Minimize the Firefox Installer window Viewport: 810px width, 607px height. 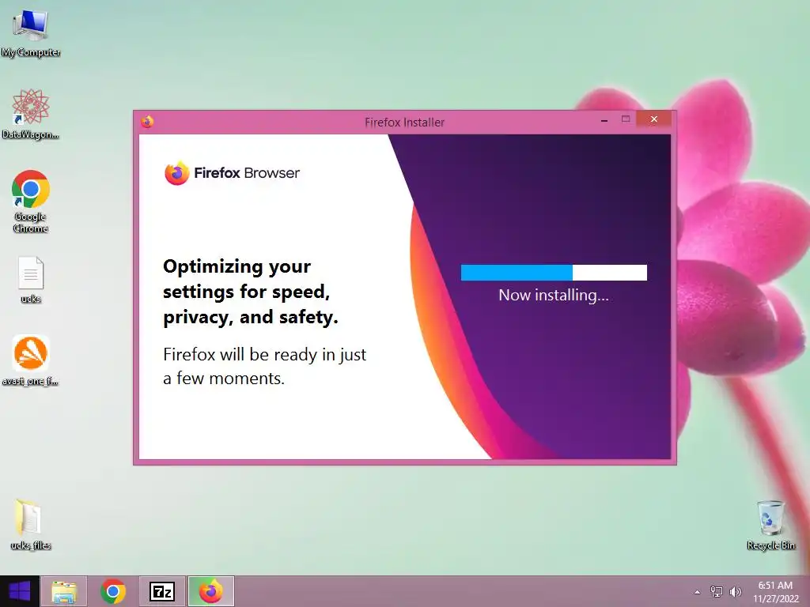pos(604,120)
